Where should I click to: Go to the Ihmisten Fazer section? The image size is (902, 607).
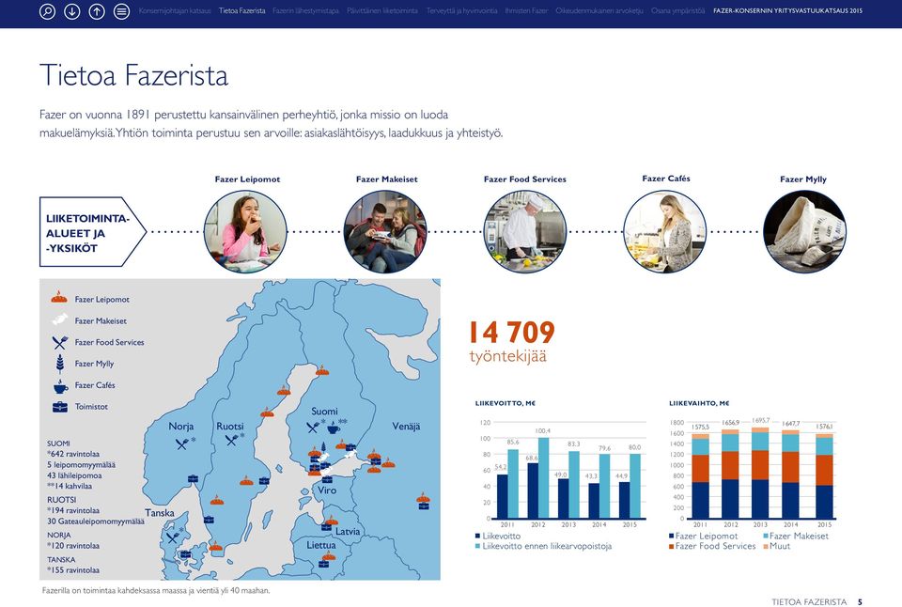(x=526, y=11)
